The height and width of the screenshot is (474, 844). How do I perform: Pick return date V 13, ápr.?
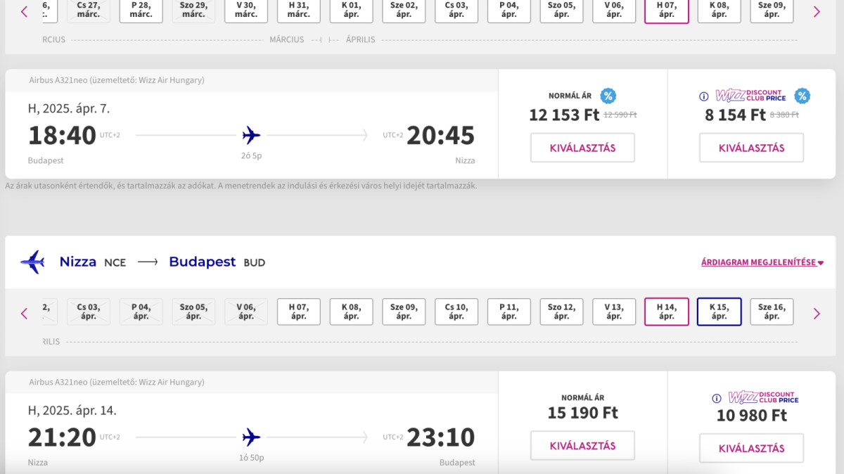pyautogui.click(x=614, y=312)
